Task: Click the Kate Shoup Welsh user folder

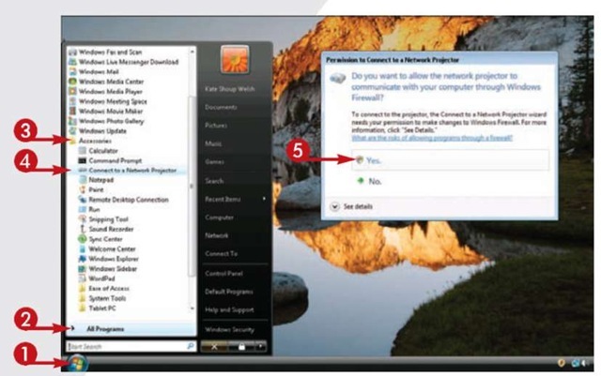Action: coord(229,89)
